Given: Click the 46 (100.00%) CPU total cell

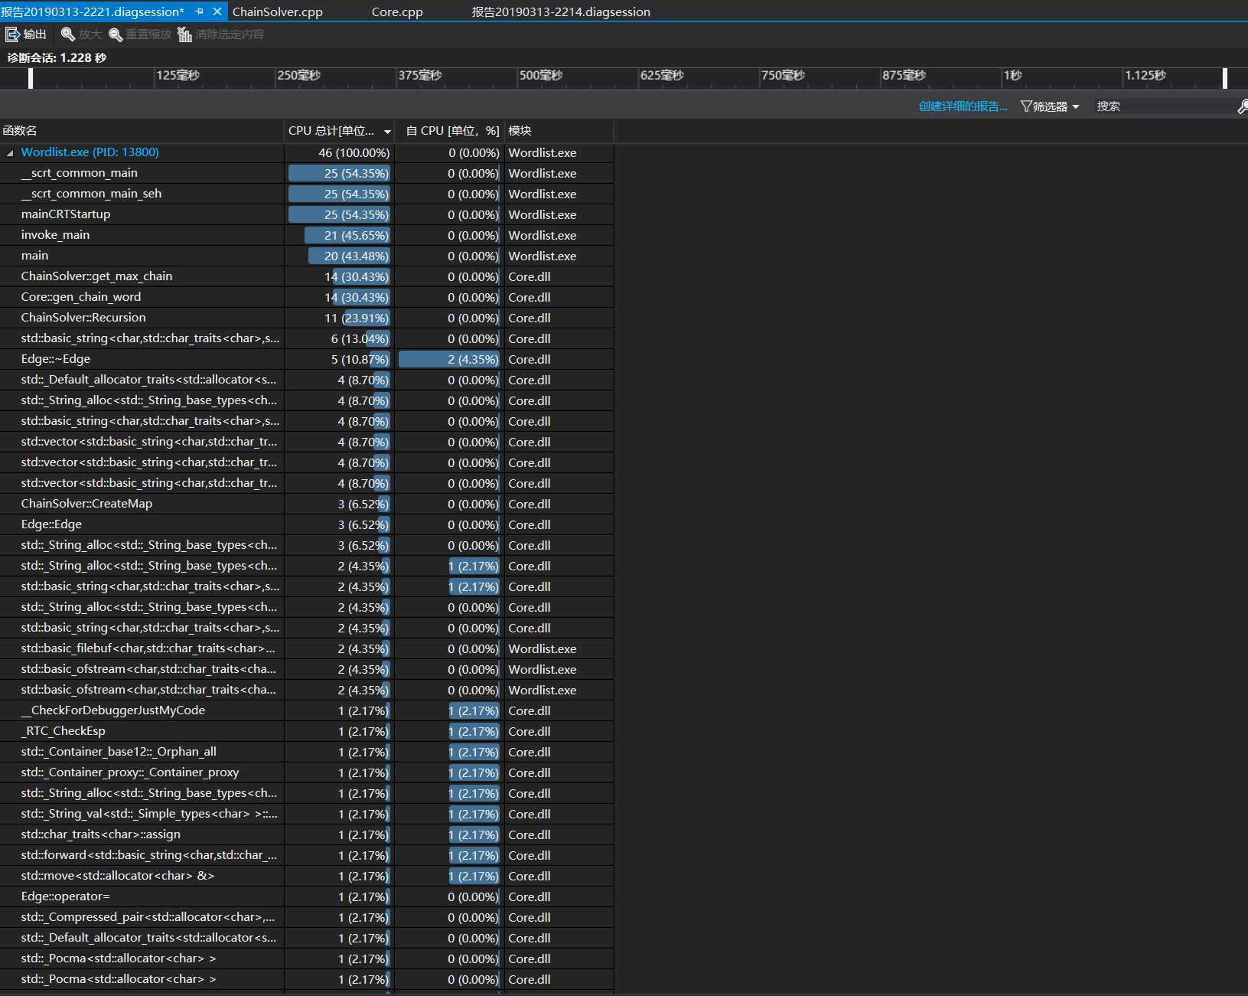Looking at the screenshot, I should 340,153.
